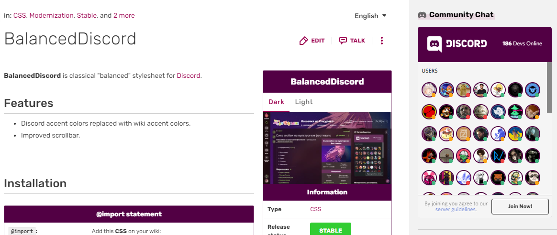Click the pencil EDIT icon
Screen dimensions: 557x235
click(304, 41)
